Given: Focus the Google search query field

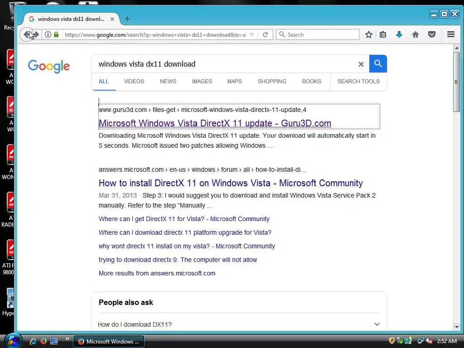Looking at the screenshot, I should click(x=225, y=64).
